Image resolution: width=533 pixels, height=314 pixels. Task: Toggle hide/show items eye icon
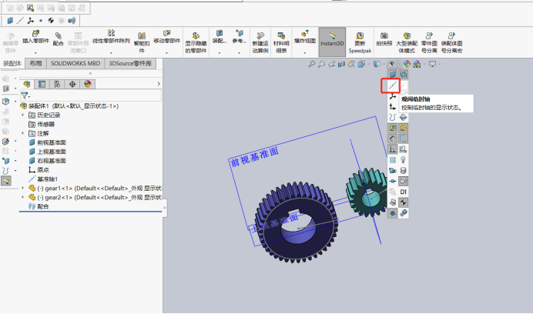391,64
